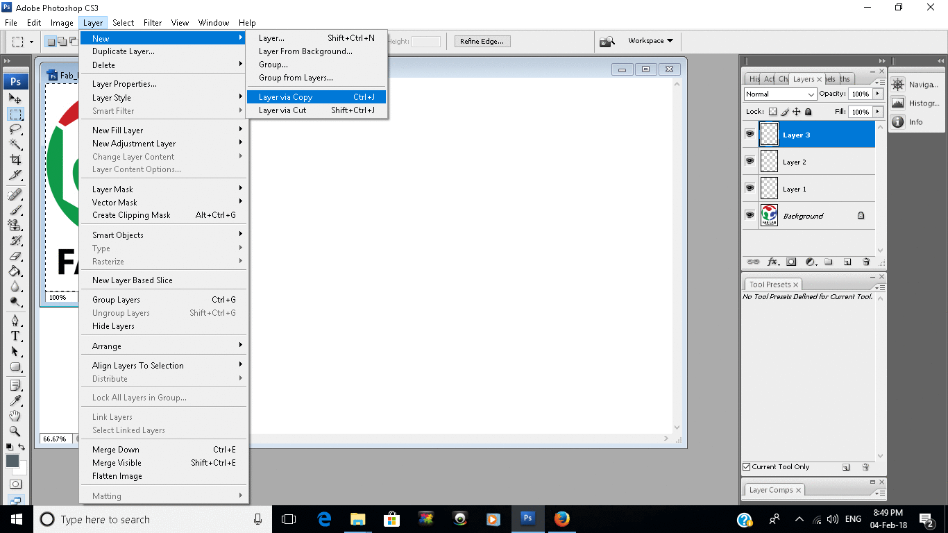Screen dimensions: 948x533
Task: Select the Notes tool
Action: point(15,385)
